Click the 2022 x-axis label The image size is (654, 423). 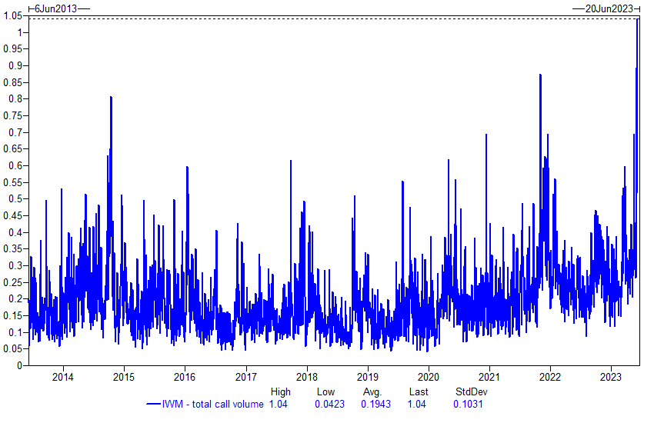click(x=550, y=377)
